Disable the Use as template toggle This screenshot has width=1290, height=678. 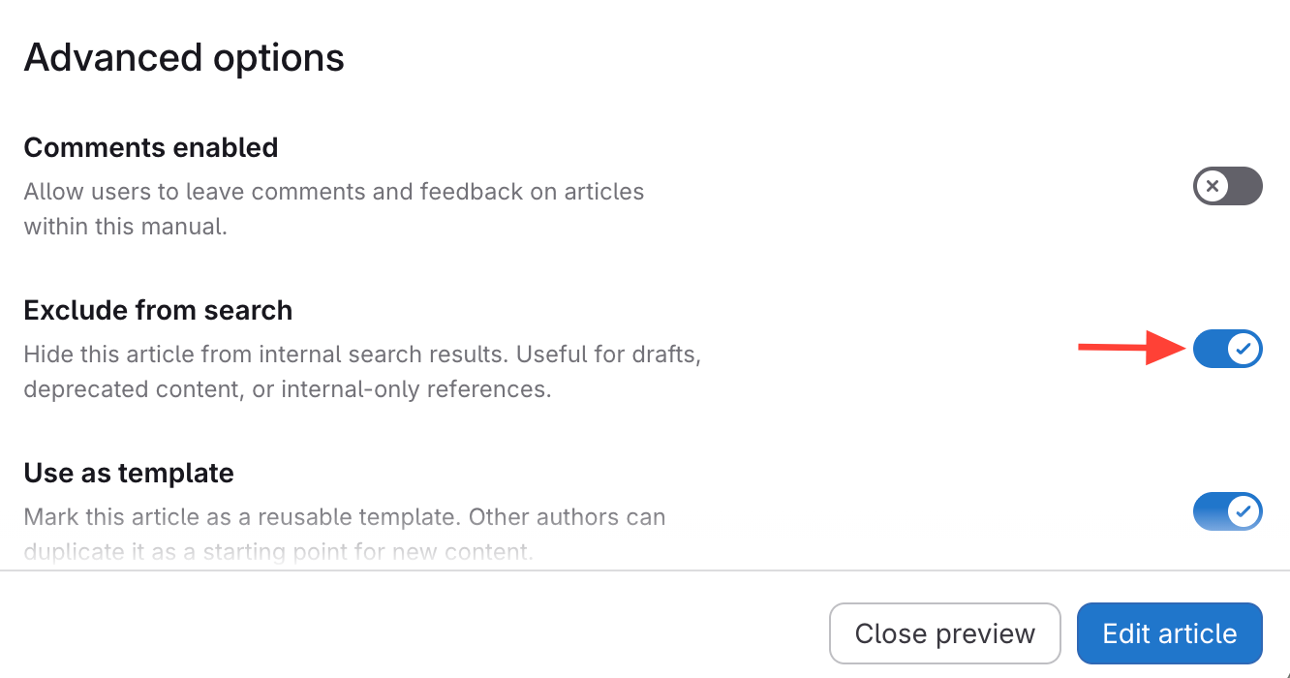1227,511
